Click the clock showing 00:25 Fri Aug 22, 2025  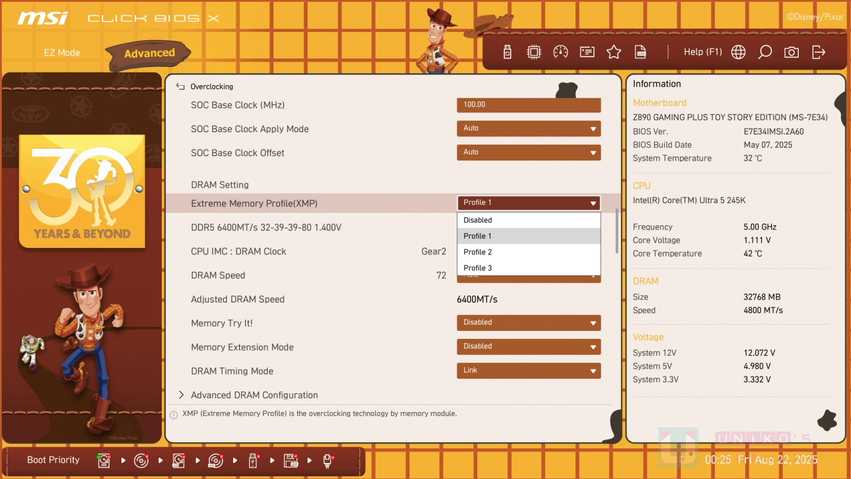(x=761, y=460)
